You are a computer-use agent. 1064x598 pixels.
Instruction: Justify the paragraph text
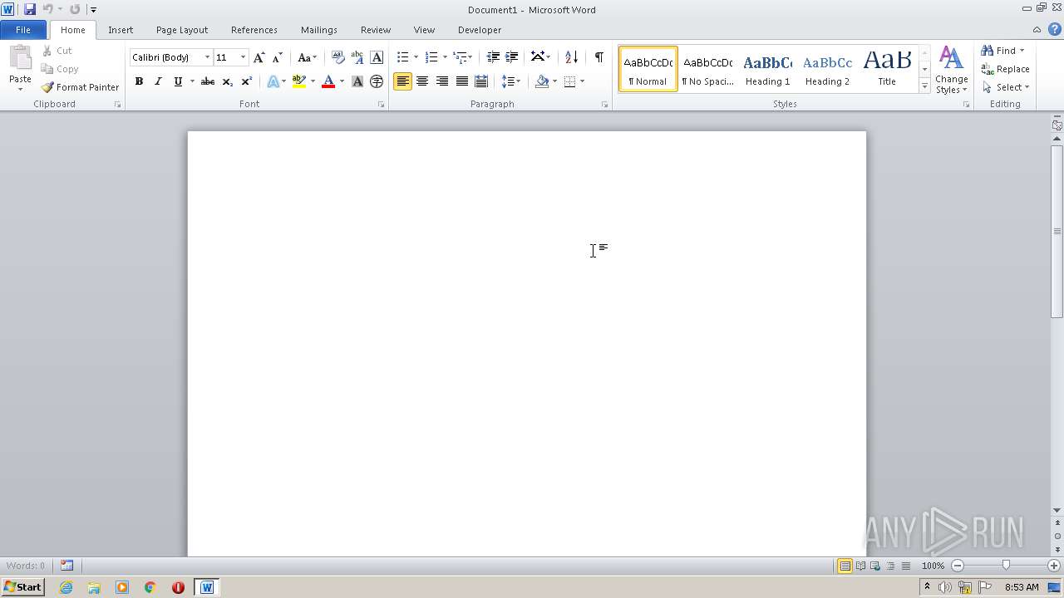point(461,81)
